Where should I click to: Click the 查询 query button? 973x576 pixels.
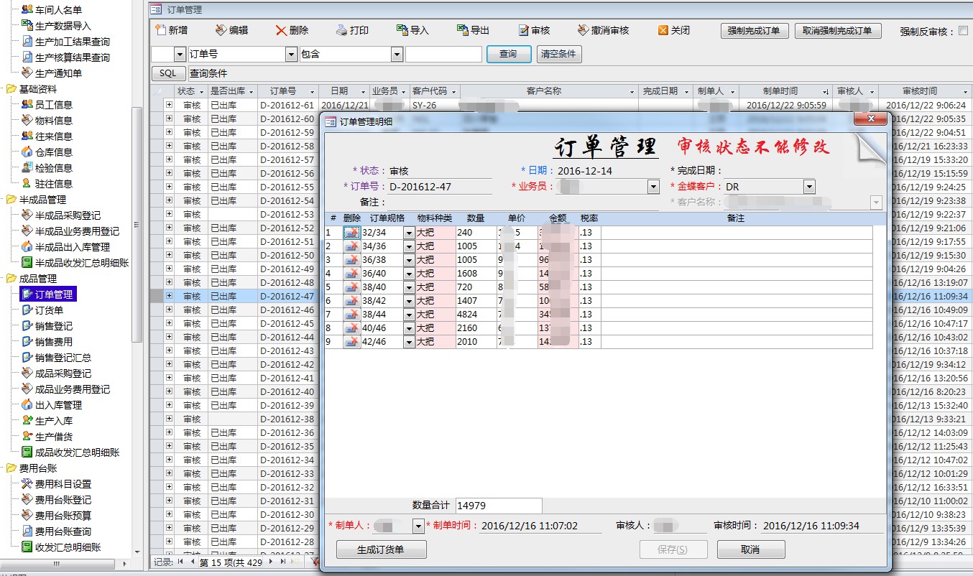click(x=509, y=54)
